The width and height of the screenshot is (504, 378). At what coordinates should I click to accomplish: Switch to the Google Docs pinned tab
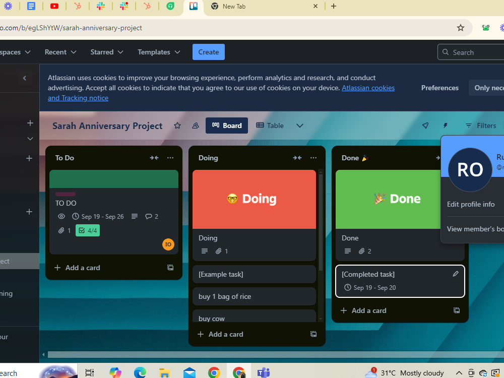click(31, 6)
